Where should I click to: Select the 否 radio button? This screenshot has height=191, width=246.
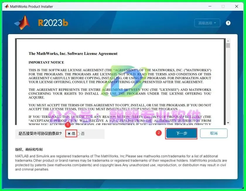(78, 133)
